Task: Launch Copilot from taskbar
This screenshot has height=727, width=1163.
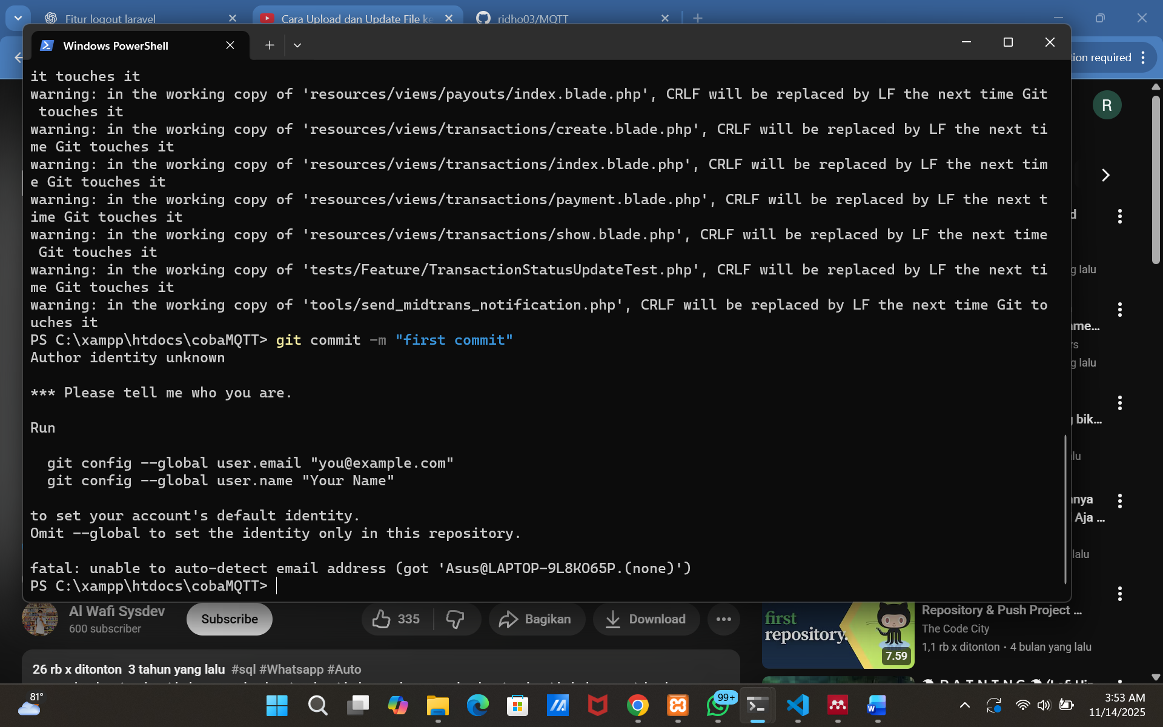Action: pyautogui.click(x=397, y=706)
